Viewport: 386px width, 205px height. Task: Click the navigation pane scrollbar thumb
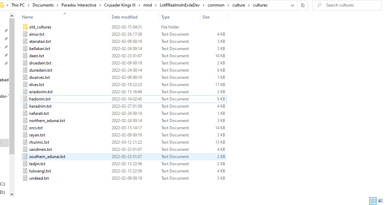point(12,86)
